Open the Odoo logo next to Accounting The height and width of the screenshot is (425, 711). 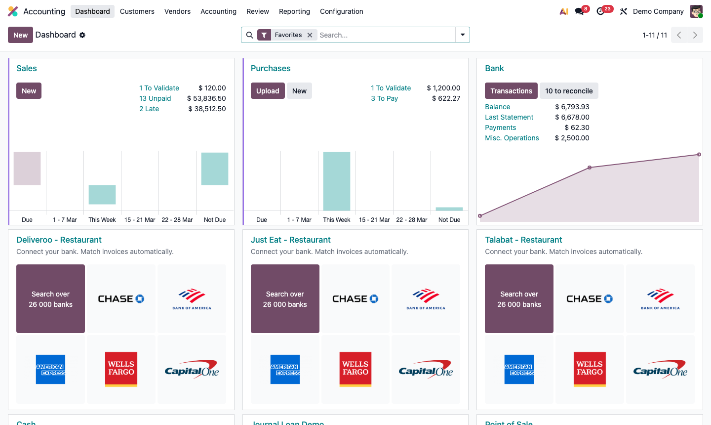click(x=12, y=11)
